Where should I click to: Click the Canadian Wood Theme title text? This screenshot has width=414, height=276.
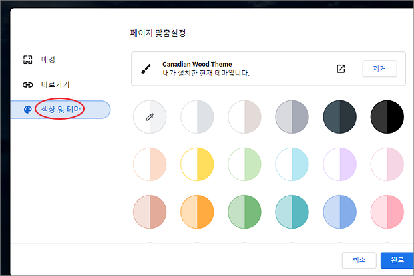pos(197,64)
